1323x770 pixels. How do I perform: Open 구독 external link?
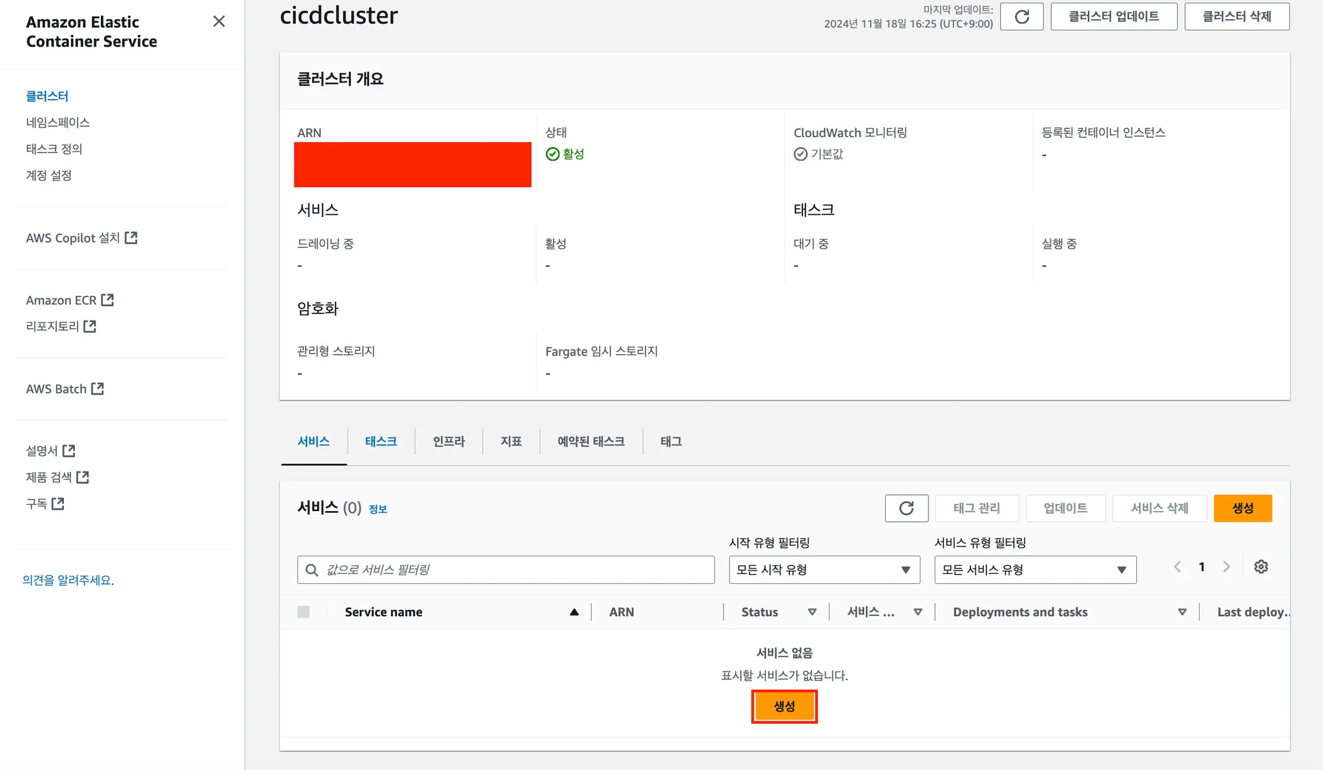(x=45, y=504)
